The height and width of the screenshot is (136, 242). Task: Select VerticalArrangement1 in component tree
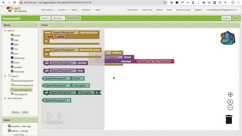coord(23,85)
